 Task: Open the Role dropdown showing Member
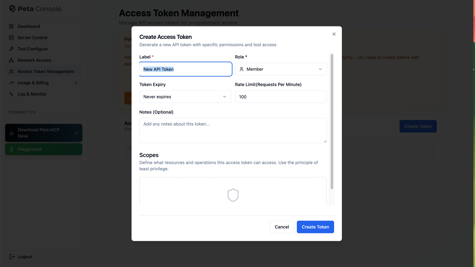click(281, 69)
